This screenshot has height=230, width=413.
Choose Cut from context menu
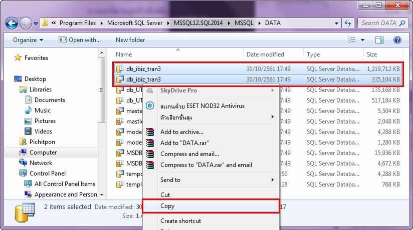[x=211, y=195]
